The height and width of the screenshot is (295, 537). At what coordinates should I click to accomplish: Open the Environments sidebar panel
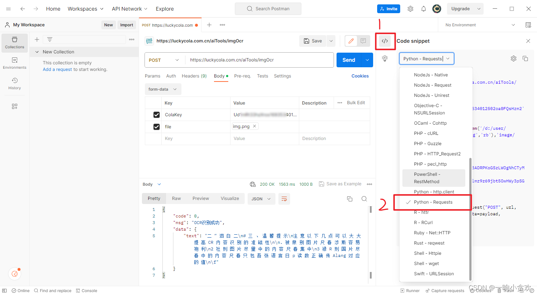pos(15,63)
